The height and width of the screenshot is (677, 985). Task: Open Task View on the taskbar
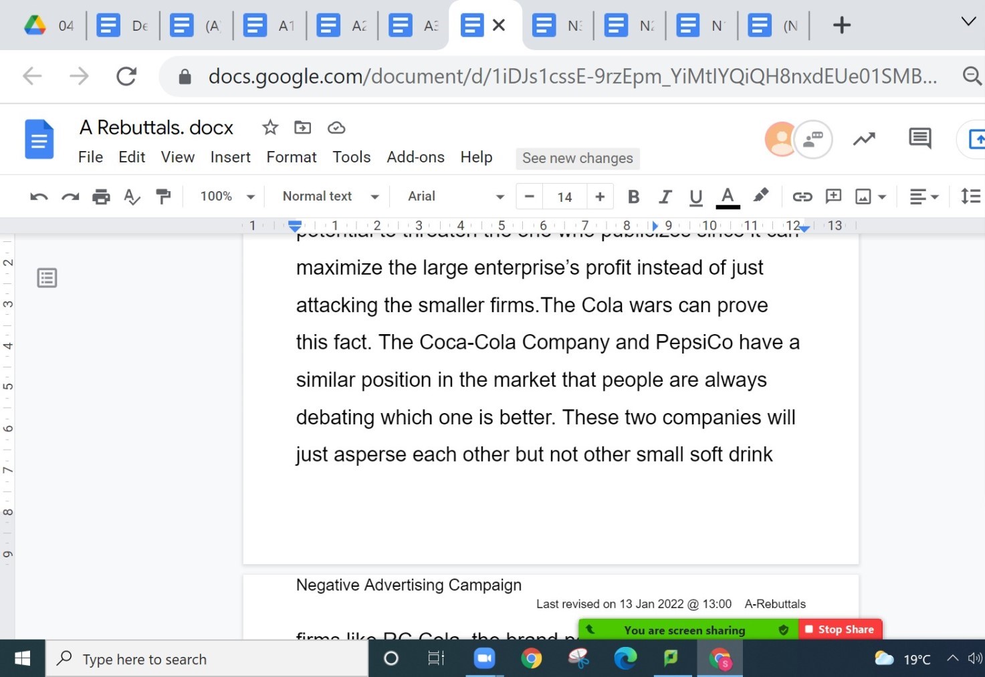(x=436, y=659)
